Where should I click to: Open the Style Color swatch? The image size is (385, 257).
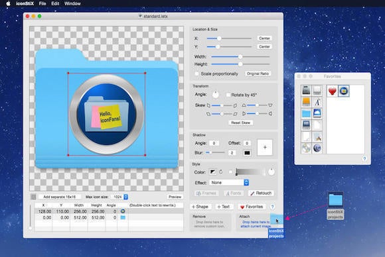pyautogui.click(x=213, y=172)
